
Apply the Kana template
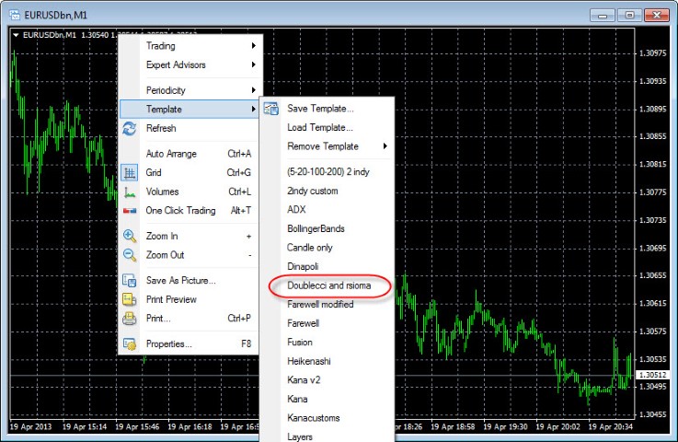[x=327, y=399]
